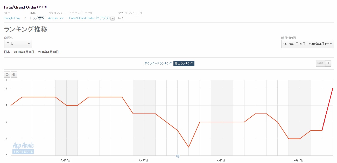Screen dimensions: 337x163
Task: Click the magnifier zoom icon
Action: coord(14,75)
